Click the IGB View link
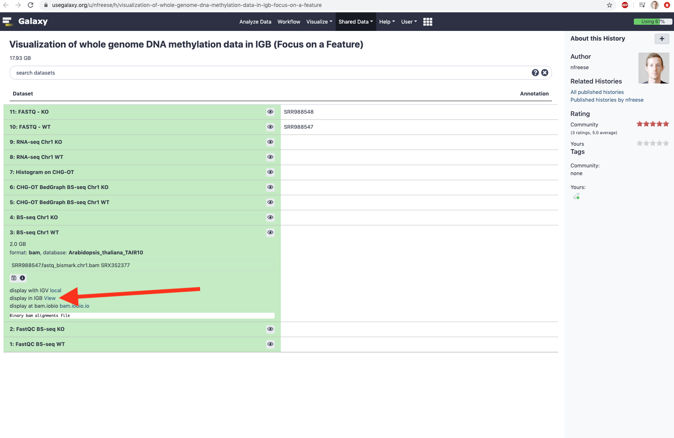Viewport: 674px width, 438px height. pos(50,298)
